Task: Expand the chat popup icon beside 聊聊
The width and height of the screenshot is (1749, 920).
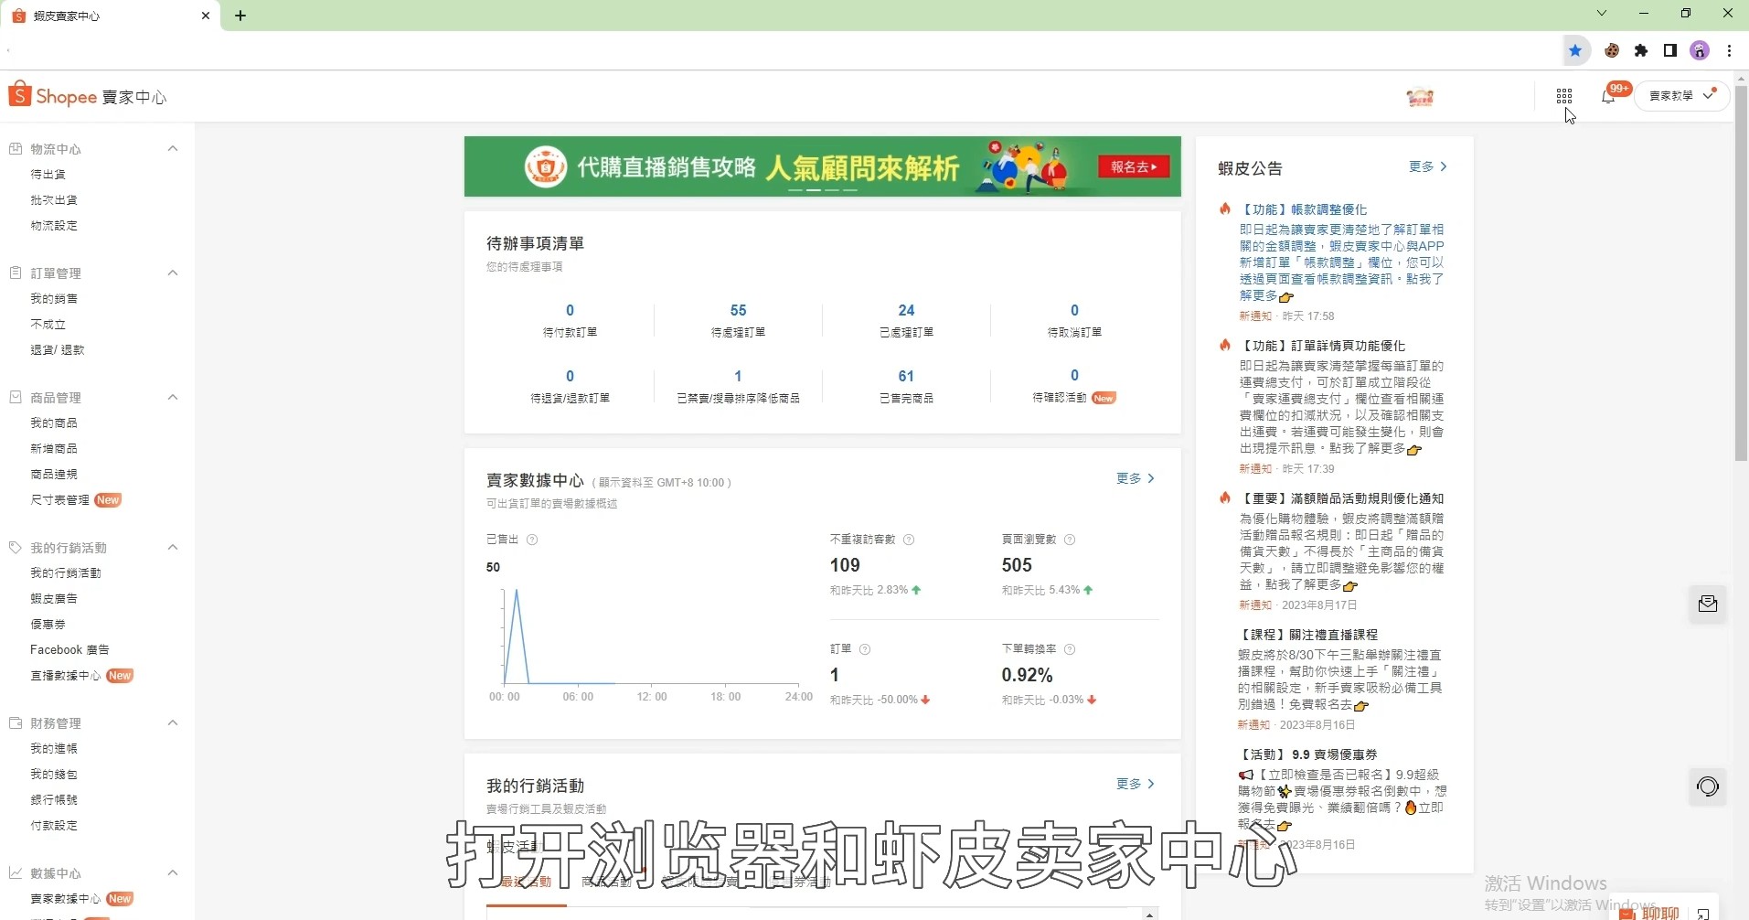Action: tap(1703, 913)
